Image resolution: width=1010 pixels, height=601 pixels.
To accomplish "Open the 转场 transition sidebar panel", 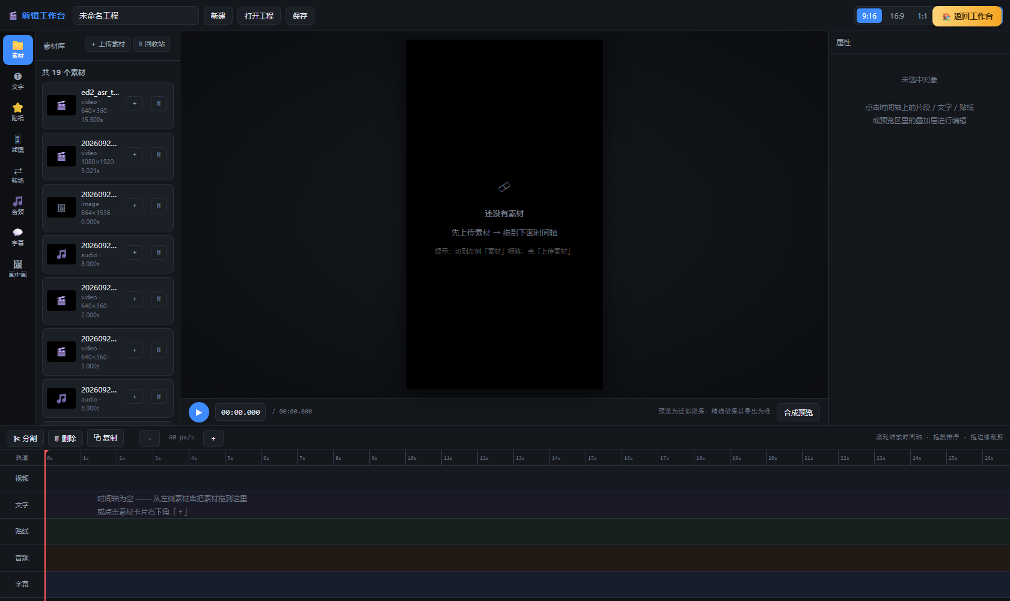I will coord(18,175).
